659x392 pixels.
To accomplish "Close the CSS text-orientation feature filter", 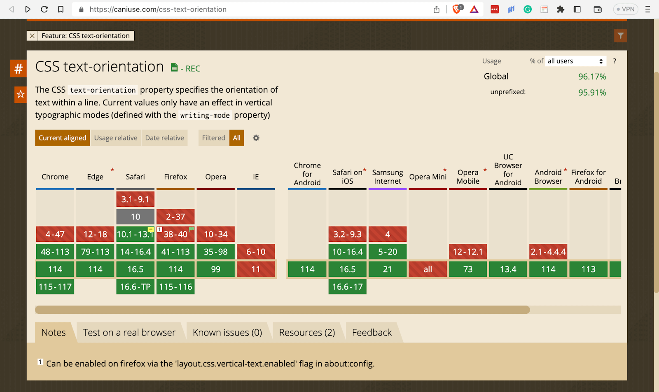I will pyautogui.click(x=32, y=35).
